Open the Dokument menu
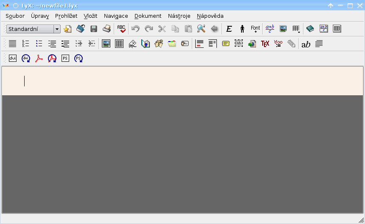365x224 pixels. tap(148, 16)
